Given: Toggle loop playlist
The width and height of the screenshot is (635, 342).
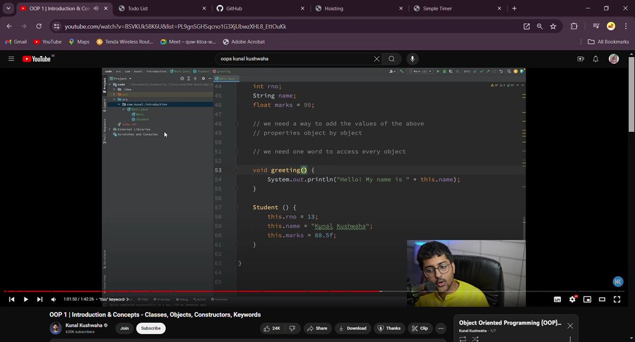Looking at the screenshot, I should tap(463, 339).
